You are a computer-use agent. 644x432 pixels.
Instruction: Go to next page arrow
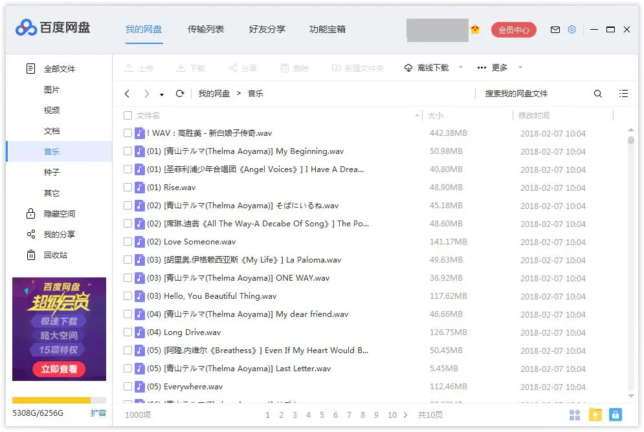(x=405, y=415)
